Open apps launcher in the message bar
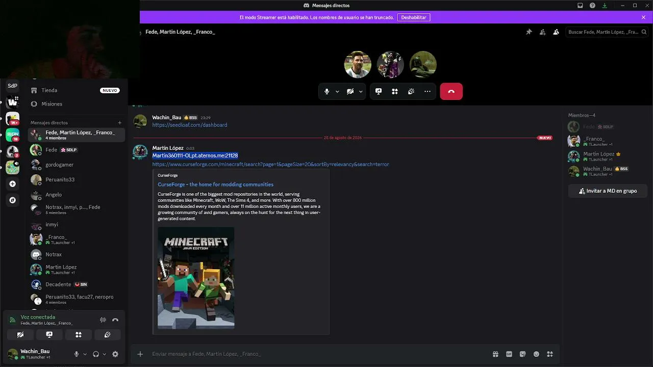Screen dimensions: 653x367 (550, 354)
